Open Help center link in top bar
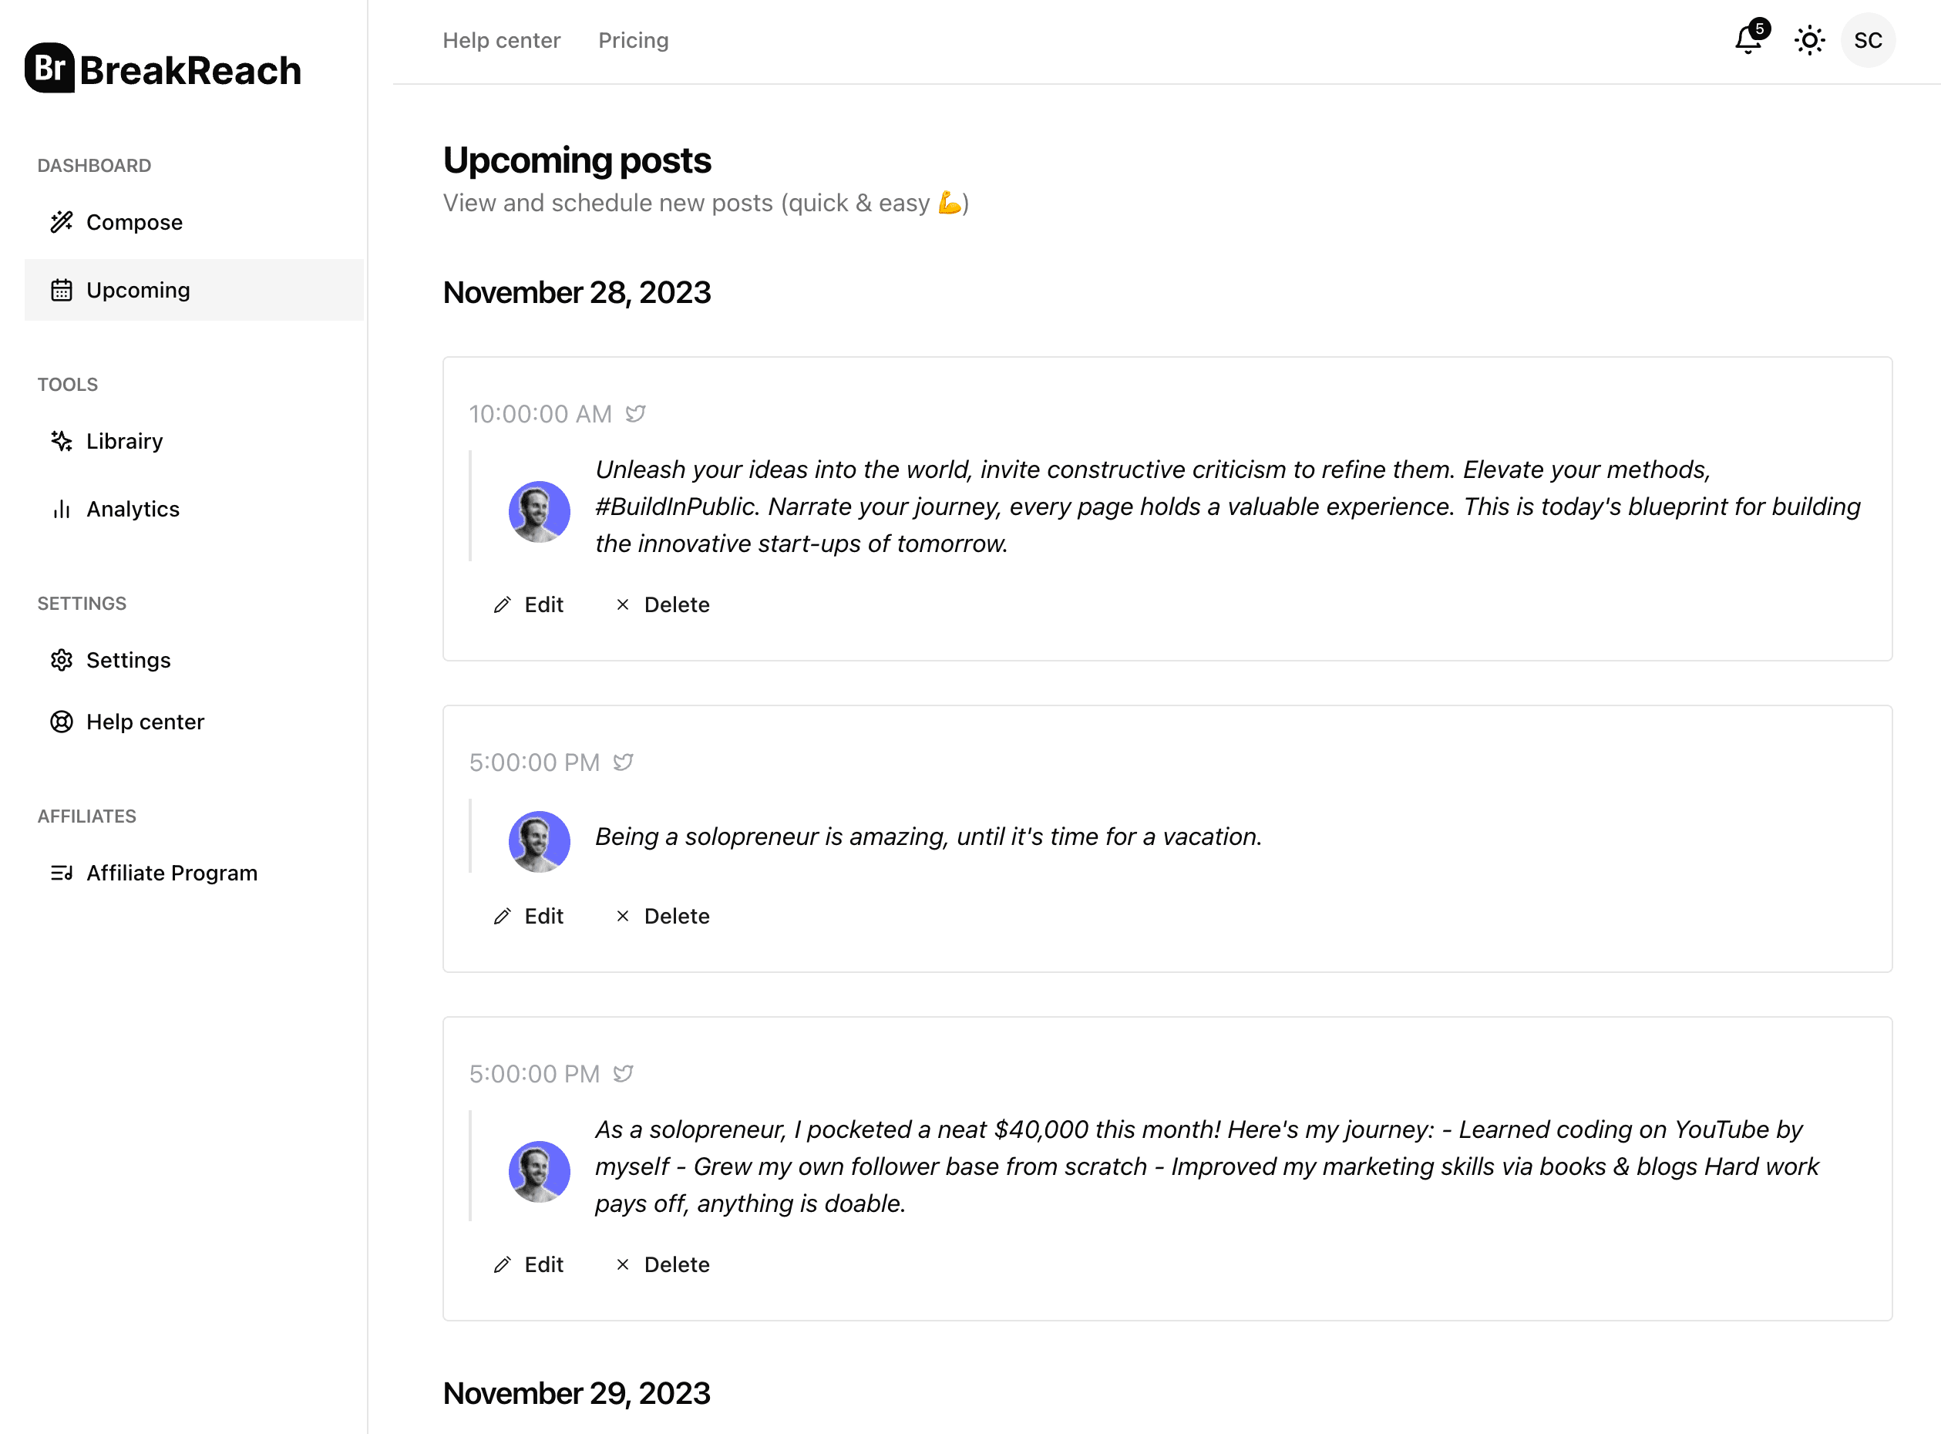The height and width of the screenshot is (1434, 1941). pos(502,41)
